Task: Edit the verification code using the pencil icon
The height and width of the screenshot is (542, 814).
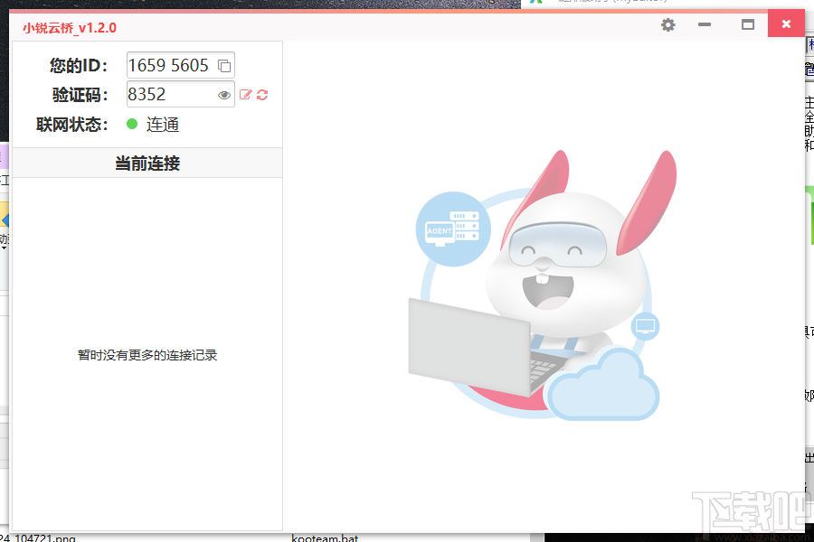Action: tap(246, 94)
